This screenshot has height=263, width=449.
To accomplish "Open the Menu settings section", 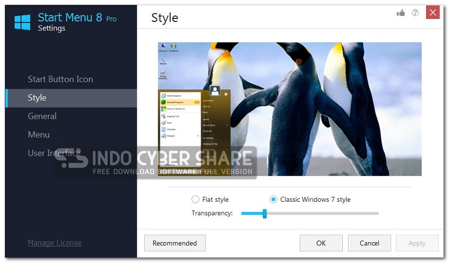I will (x=38, y=134).
